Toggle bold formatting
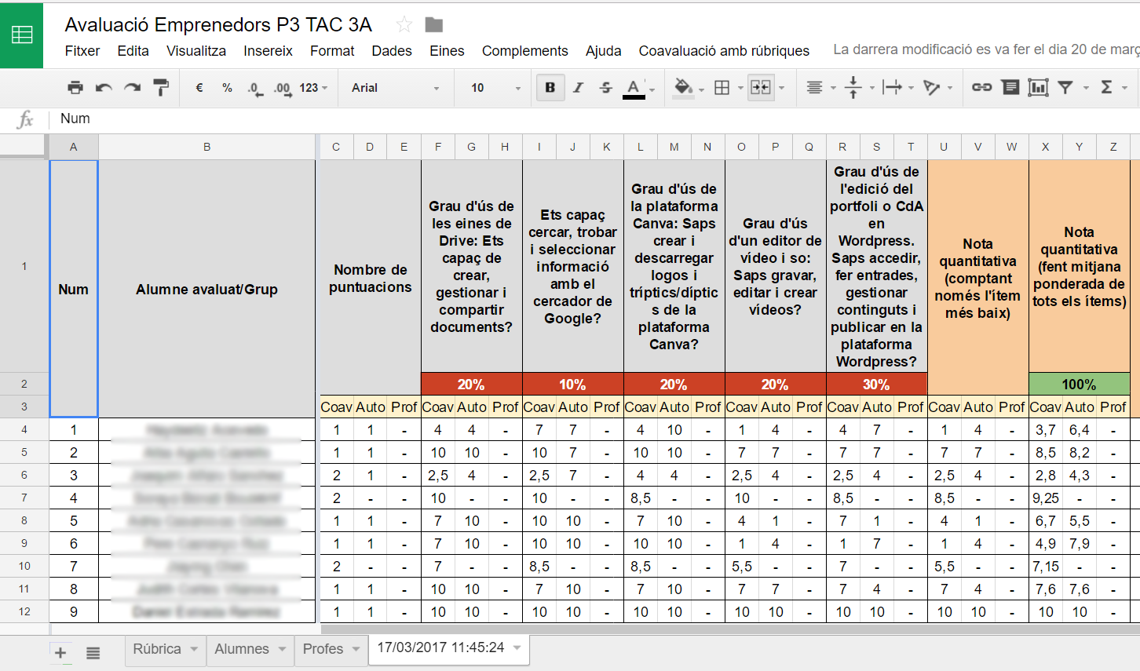Viewport: 1140px width, 671px height. coord(550,87)
